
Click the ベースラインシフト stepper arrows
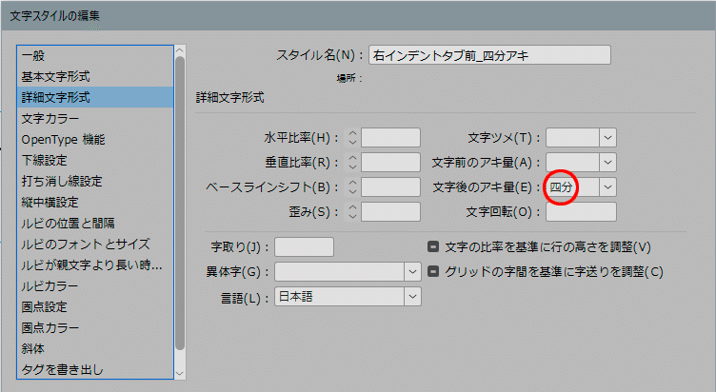(352, 187)
